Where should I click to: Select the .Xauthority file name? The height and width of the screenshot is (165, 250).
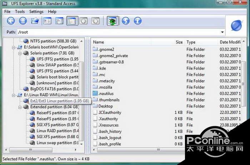tap(108, 119)
